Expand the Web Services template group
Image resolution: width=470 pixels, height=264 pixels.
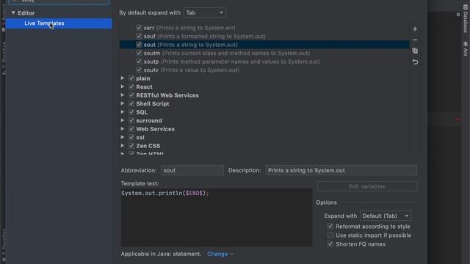(123, 129)
